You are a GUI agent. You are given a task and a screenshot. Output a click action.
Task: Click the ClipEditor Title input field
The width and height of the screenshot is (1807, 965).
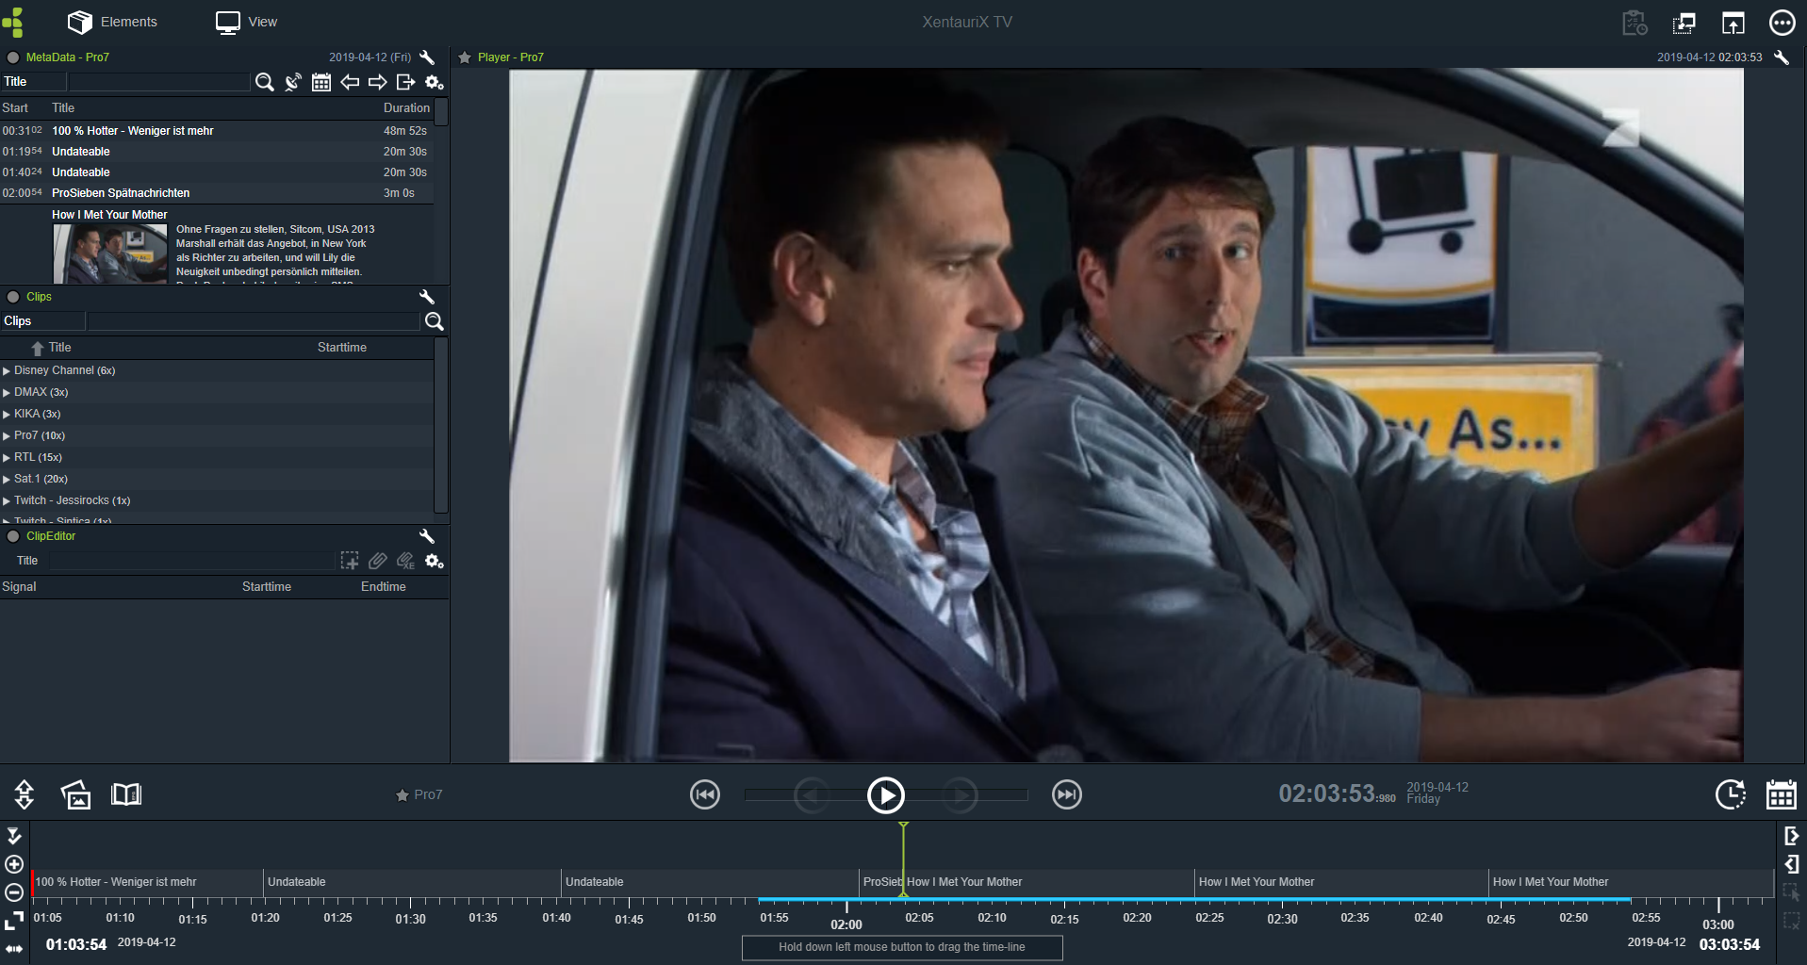(x=192, y=561)
